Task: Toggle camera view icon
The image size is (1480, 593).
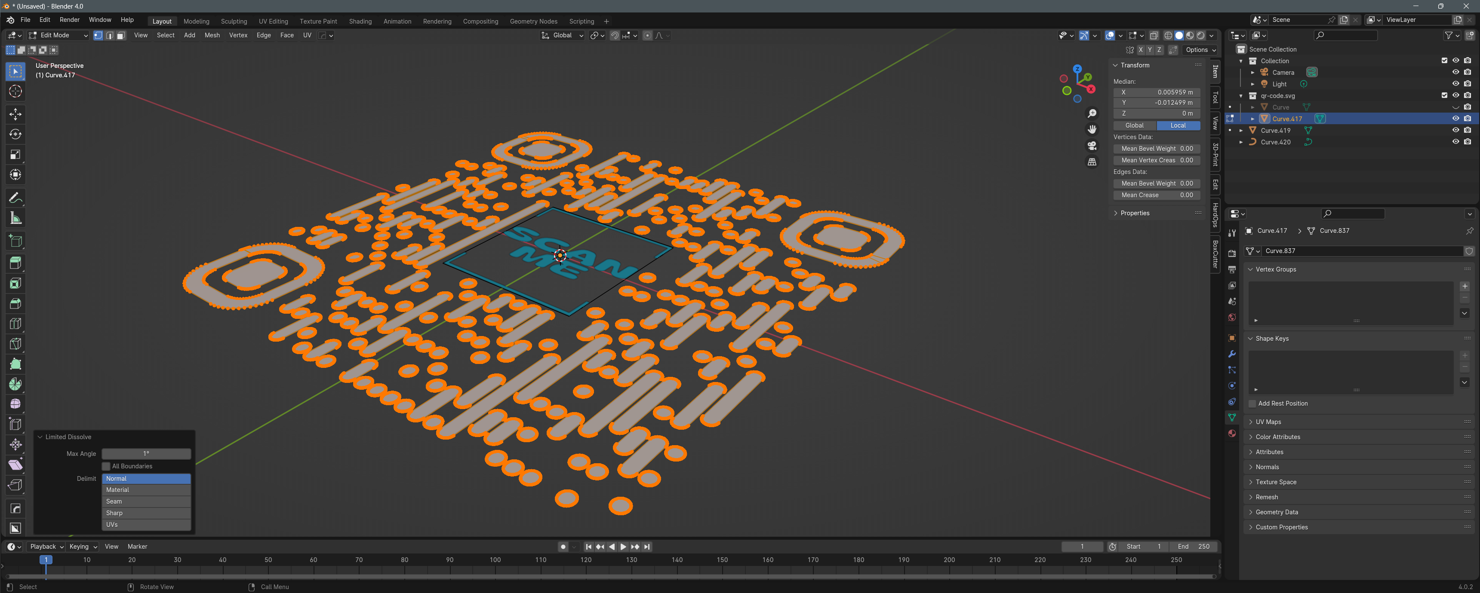Action: [1092, 146]
